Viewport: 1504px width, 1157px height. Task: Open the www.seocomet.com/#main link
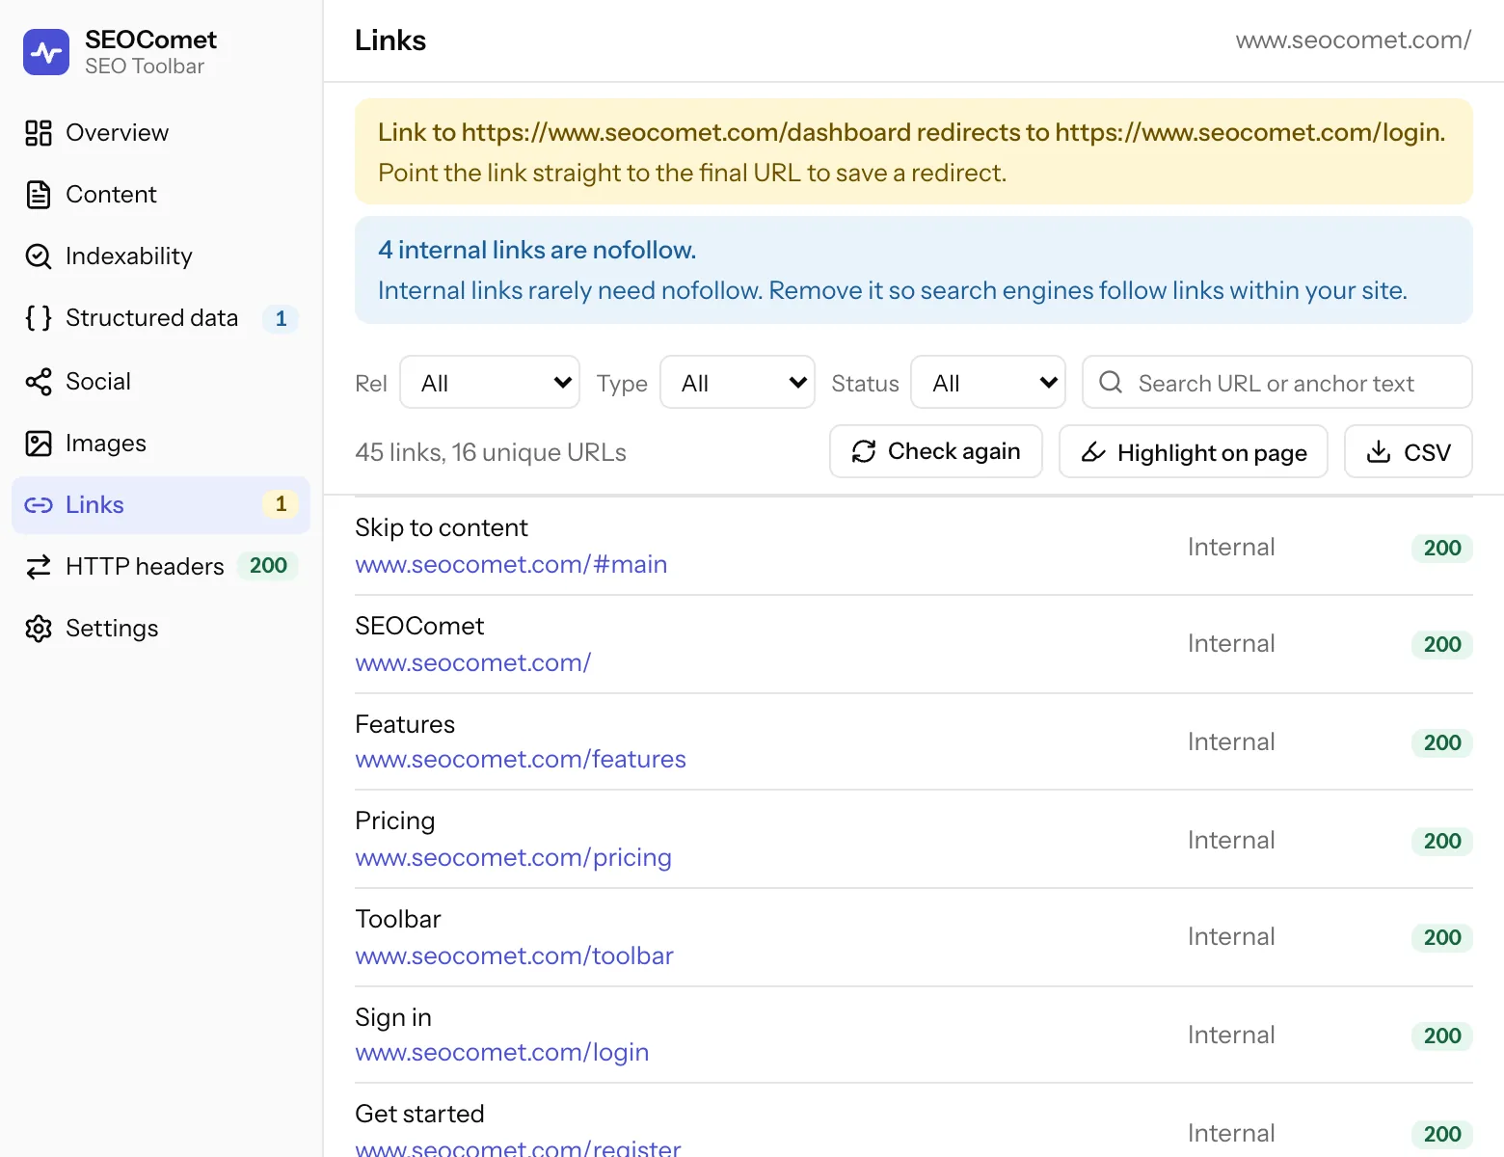[x=511, y=564]
